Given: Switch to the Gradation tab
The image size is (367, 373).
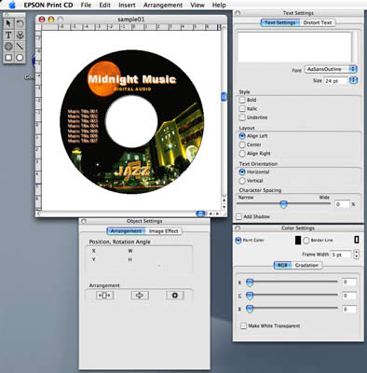Looking at the screenshot, I should tap(306, 265).
